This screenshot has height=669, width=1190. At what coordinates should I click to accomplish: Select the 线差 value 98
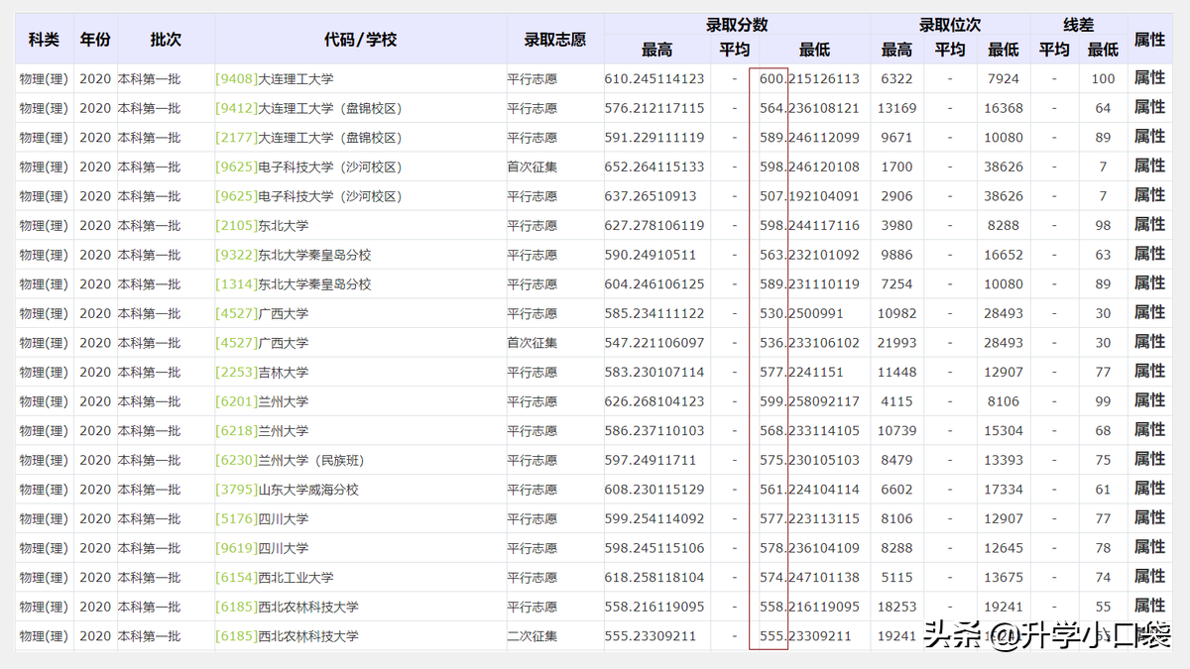1103,226
